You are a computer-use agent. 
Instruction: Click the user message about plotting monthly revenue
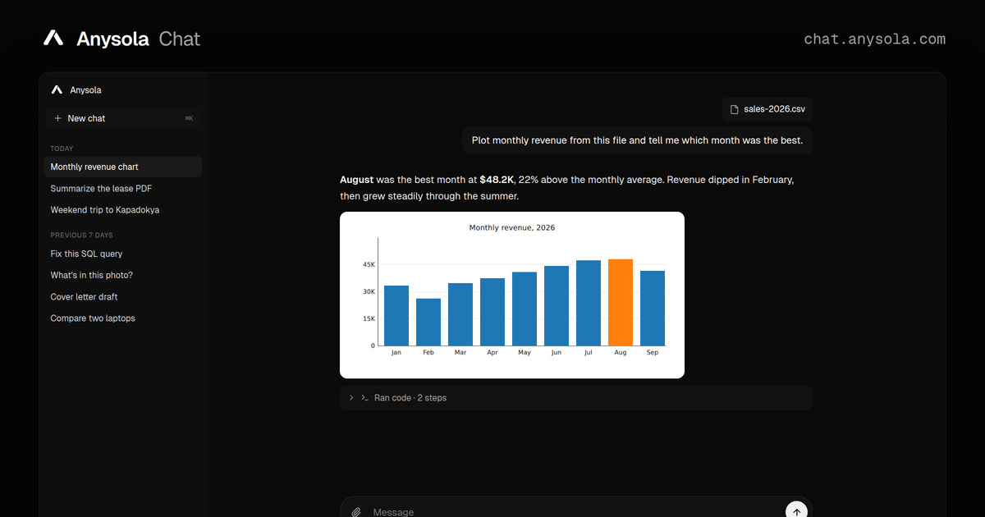click(x=637, y=140)
